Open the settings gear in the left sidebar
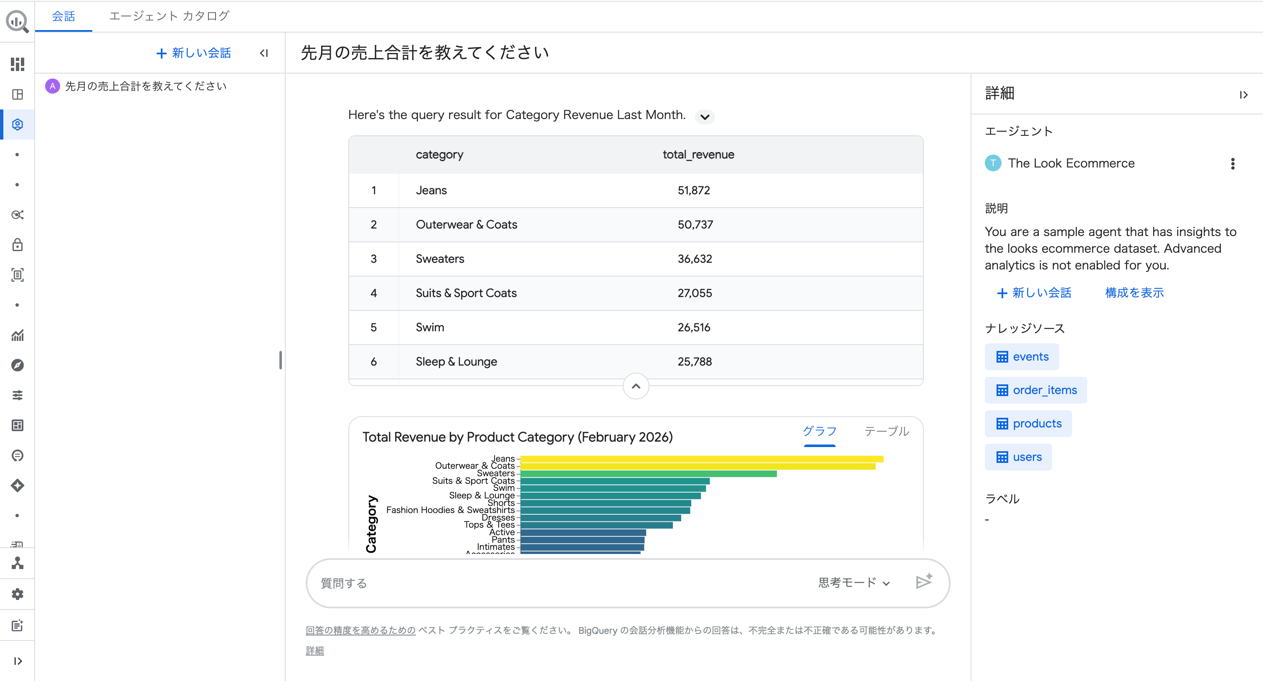This screenshot has height=681, width=1263. pos(17,594)
